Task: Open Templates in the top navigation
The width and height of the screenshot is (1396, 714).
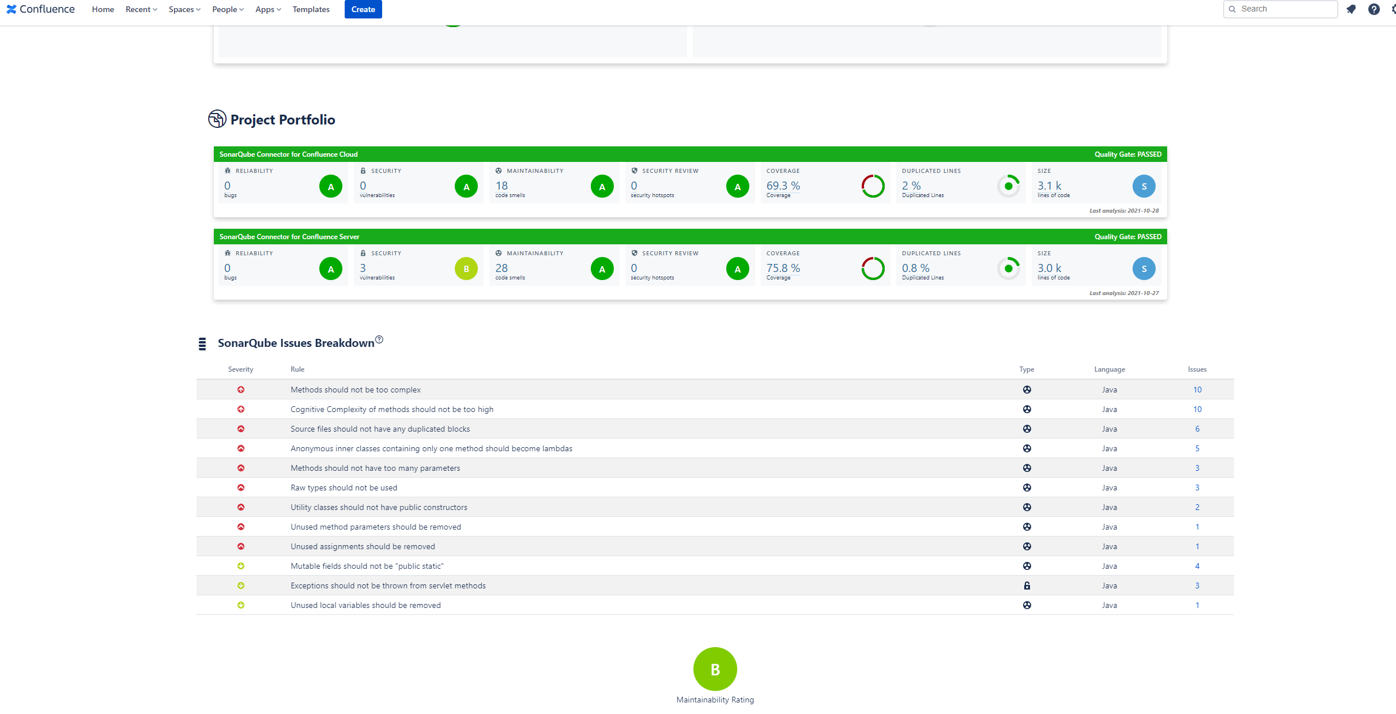Action: click(x=311, y=9)
